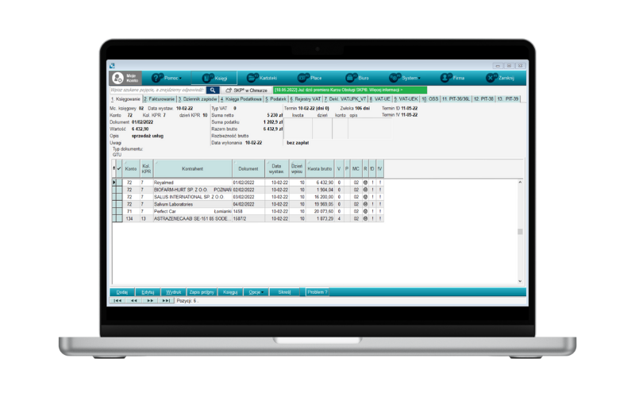Click the Problem ? button

pos(317,292)
